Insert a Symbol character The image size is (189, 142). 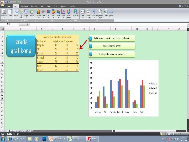pyautogui.click(x=111, y=13)
